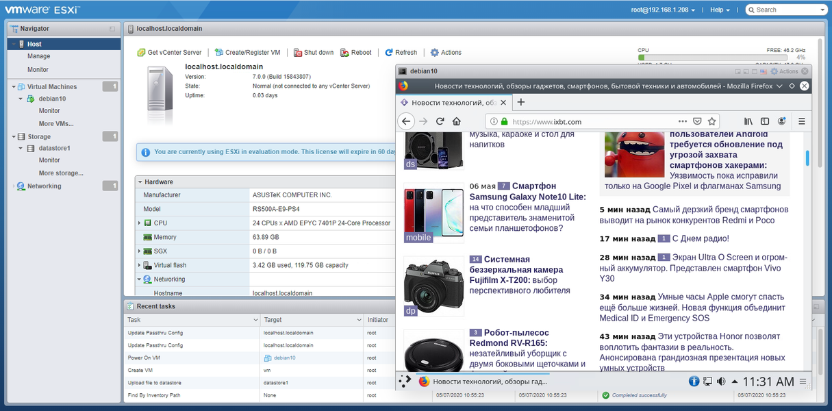Click the volume icon in VM tray
Viewport: 832px width, 411px height.
click(721, 382)
